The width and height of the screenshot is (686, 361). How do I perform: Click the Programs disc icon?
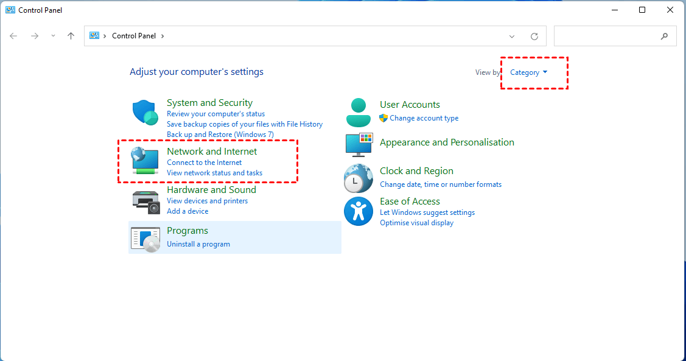pos(145,239)
